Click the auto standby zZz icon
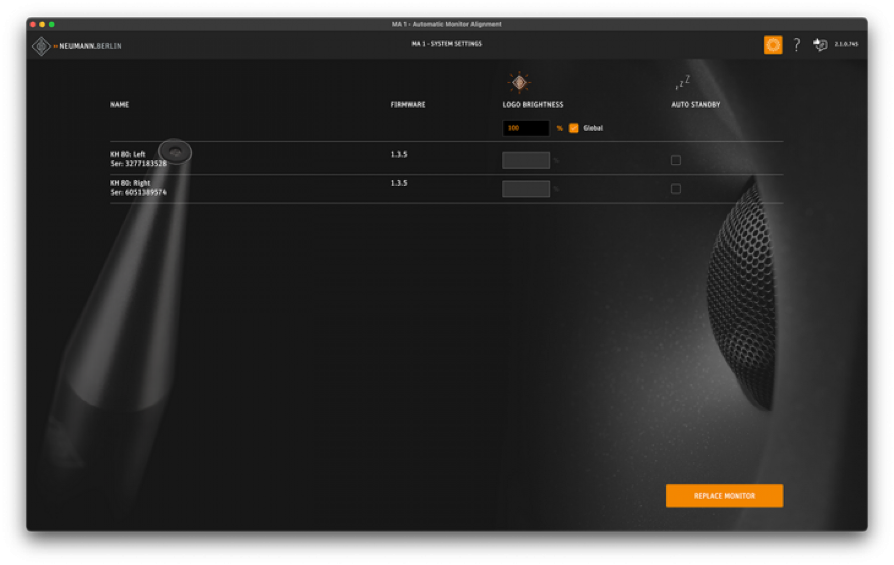The height and width of the screenshot is (565, 894). pos(683,82)
